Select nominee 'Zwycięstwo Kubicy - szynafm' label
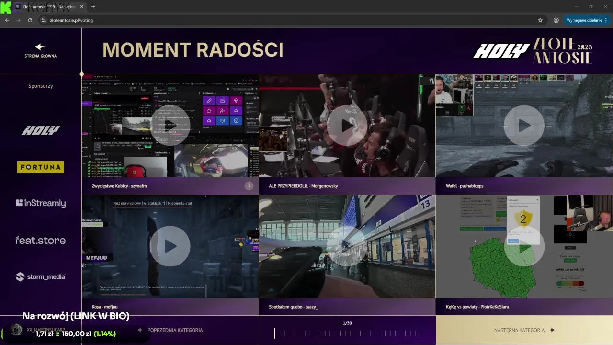 [119, 186]
